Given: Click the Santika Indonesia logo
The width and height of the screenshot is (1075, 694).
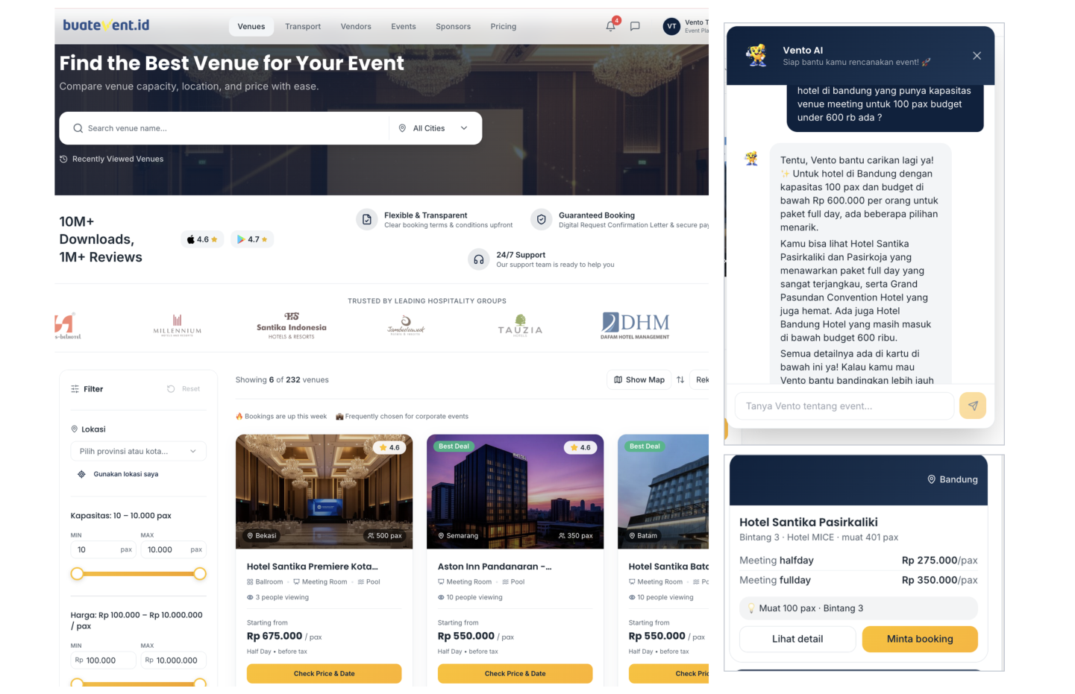Looking at the screenshot, I should (292, 326).
